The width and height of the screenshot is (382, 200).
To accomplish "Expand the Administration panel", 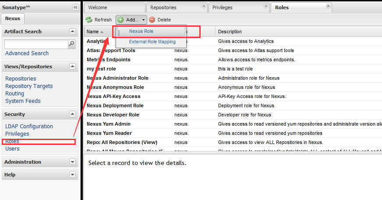I will [72, 161].
